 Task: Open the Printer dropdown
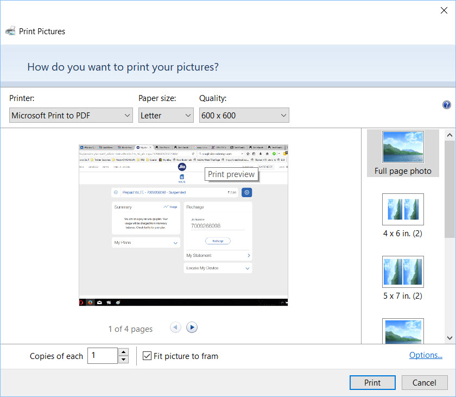[x=71, y=115]
